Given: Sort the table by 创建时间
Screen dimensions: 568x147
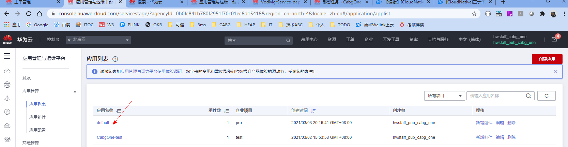Looking at the screenshot, I should click(313, 111).
